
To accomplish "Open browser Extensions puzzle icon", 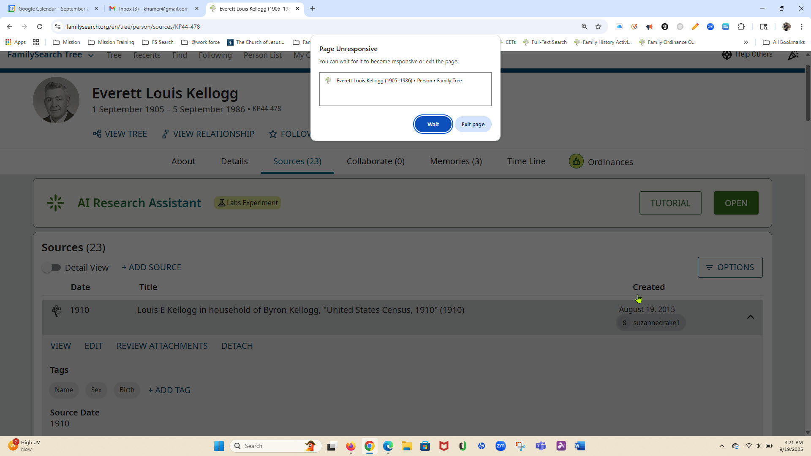I will click(741, 27).
